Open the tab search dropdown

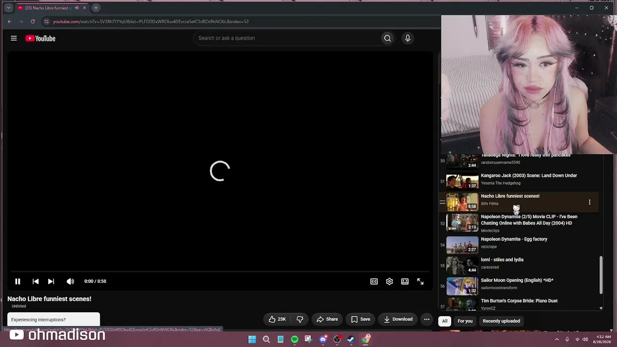tap(8, 8)
